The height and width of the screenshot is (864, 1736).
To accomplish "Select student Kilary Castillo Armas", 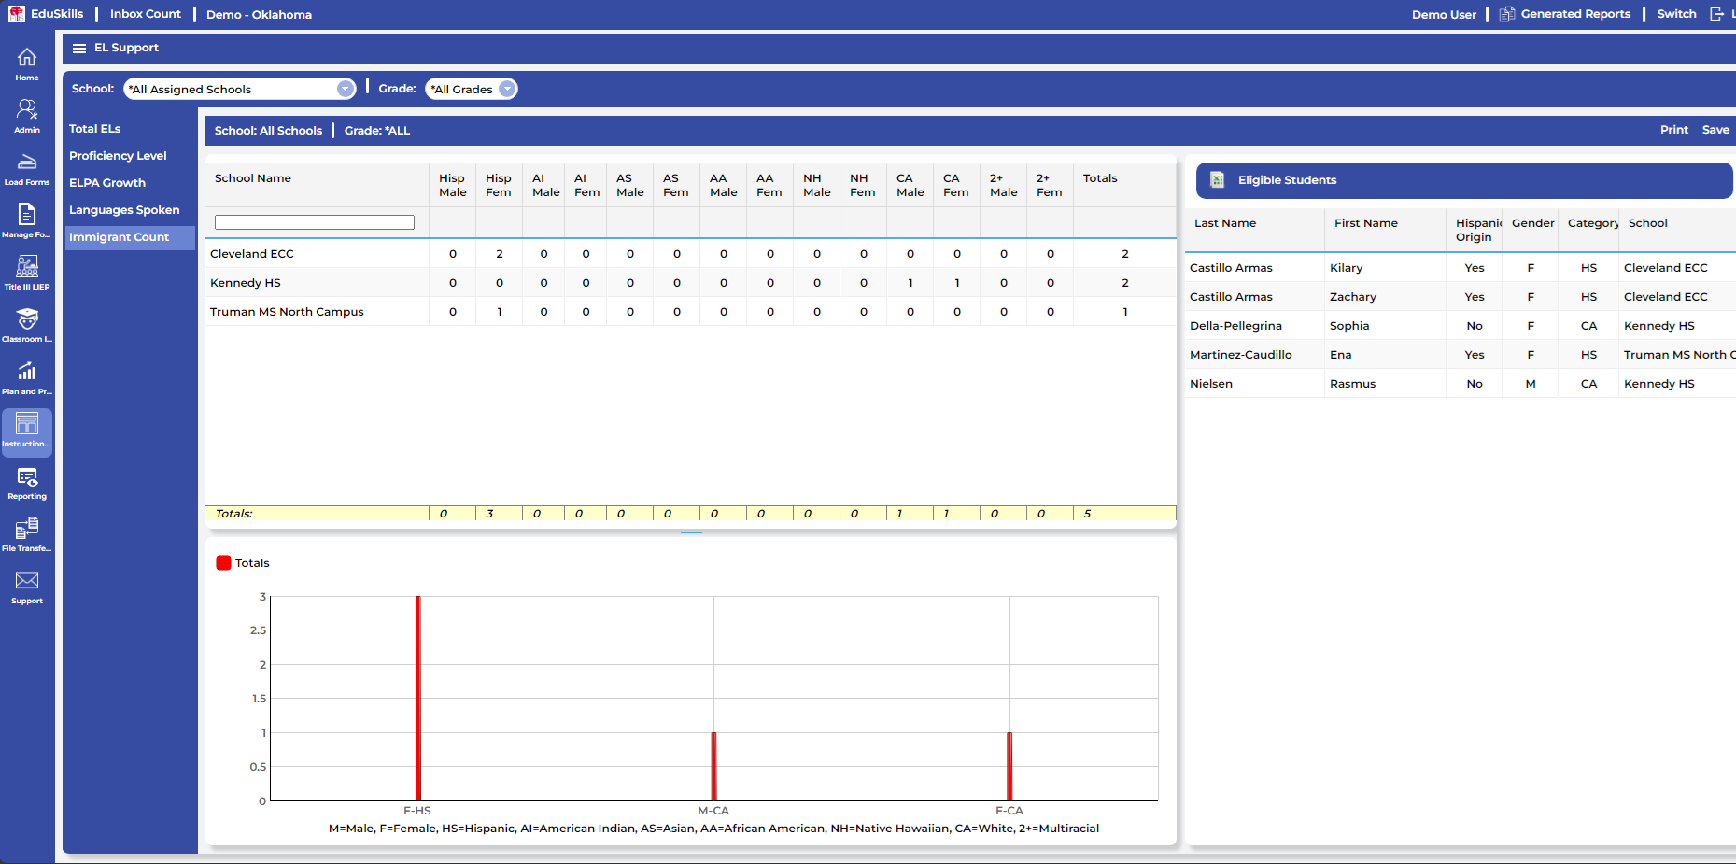I will pos(1461,268).
